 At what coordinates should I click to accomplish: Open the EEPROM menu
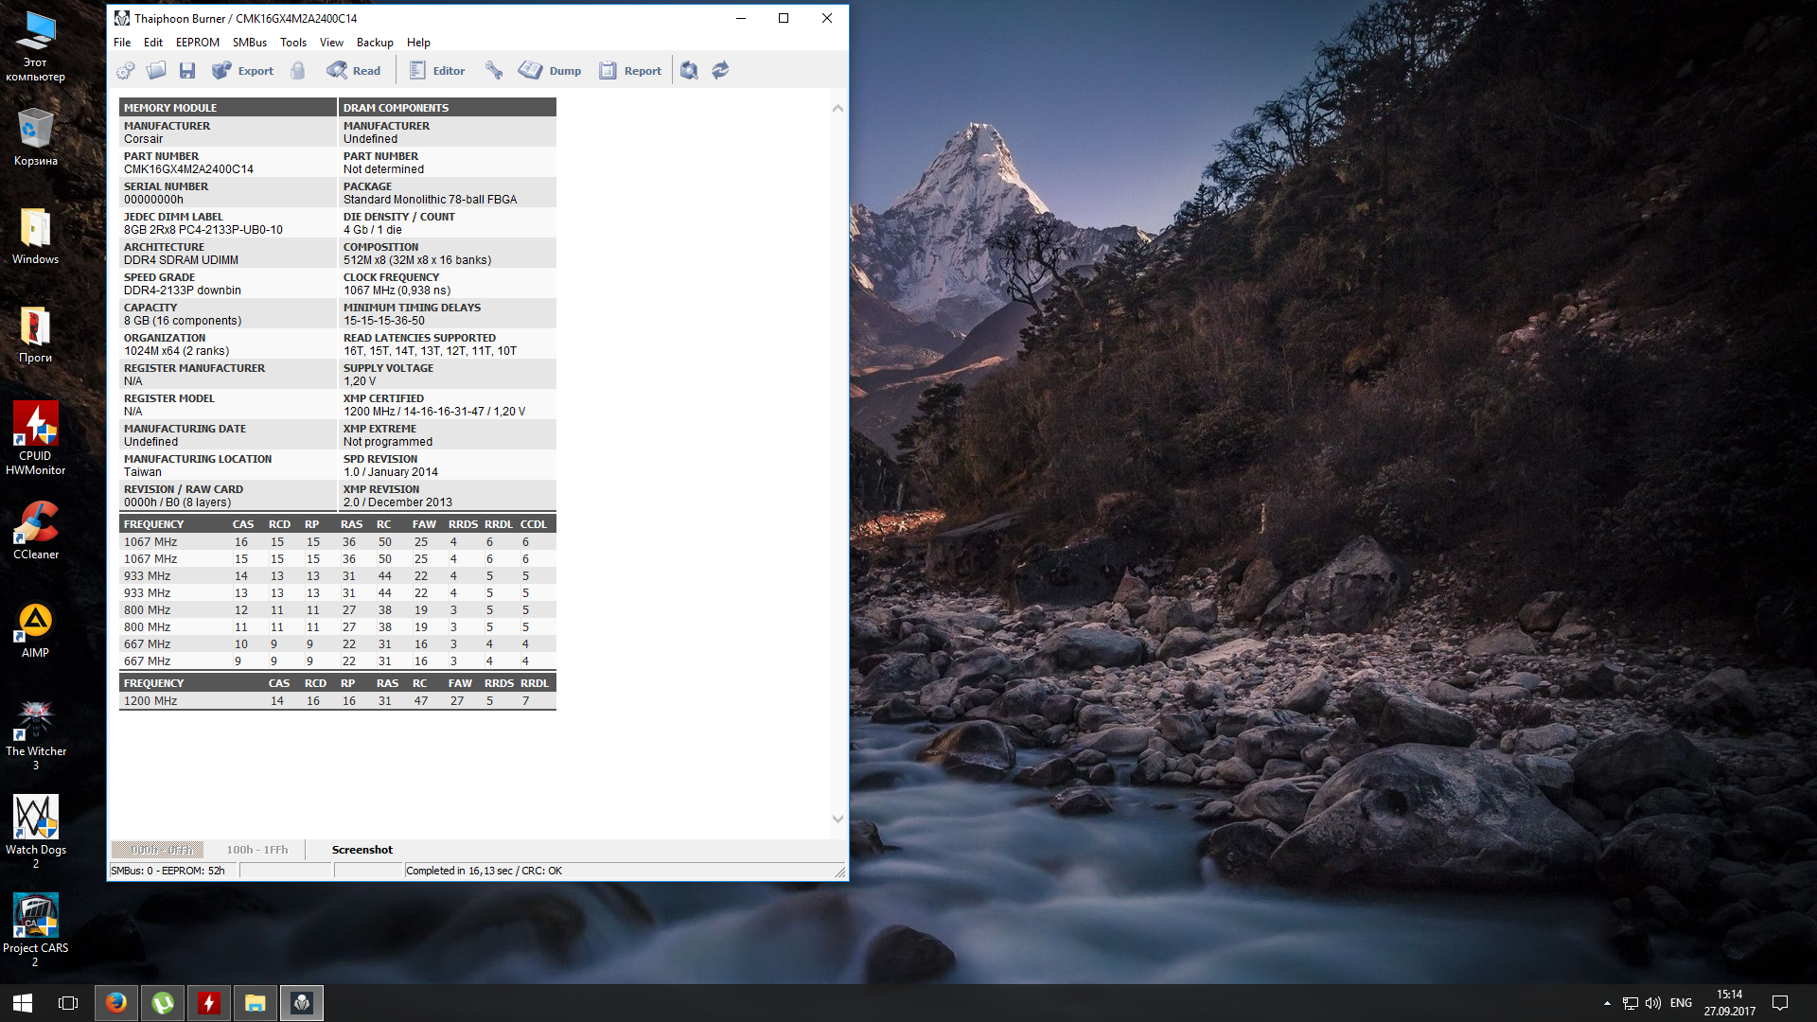197,43
